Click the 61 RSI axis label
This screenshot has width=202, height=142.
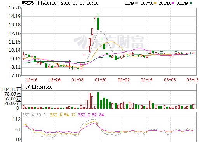[18, 130]
